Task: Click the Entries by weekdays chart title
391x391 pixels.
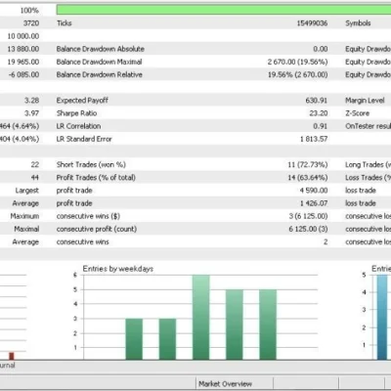Action: tap(118, 269)
